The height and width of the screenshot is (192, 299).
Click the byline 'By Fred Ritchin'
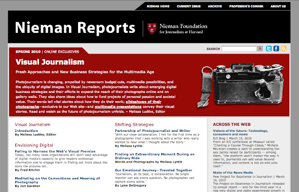pyautogui.click(x=27, y=170)
